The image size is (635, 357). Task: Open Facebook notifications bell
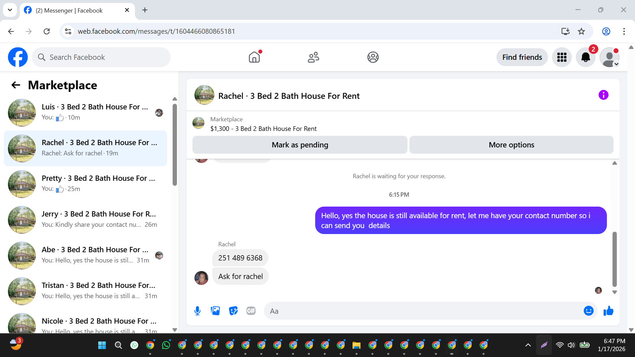pyautogui.click(x=585, y=57)
